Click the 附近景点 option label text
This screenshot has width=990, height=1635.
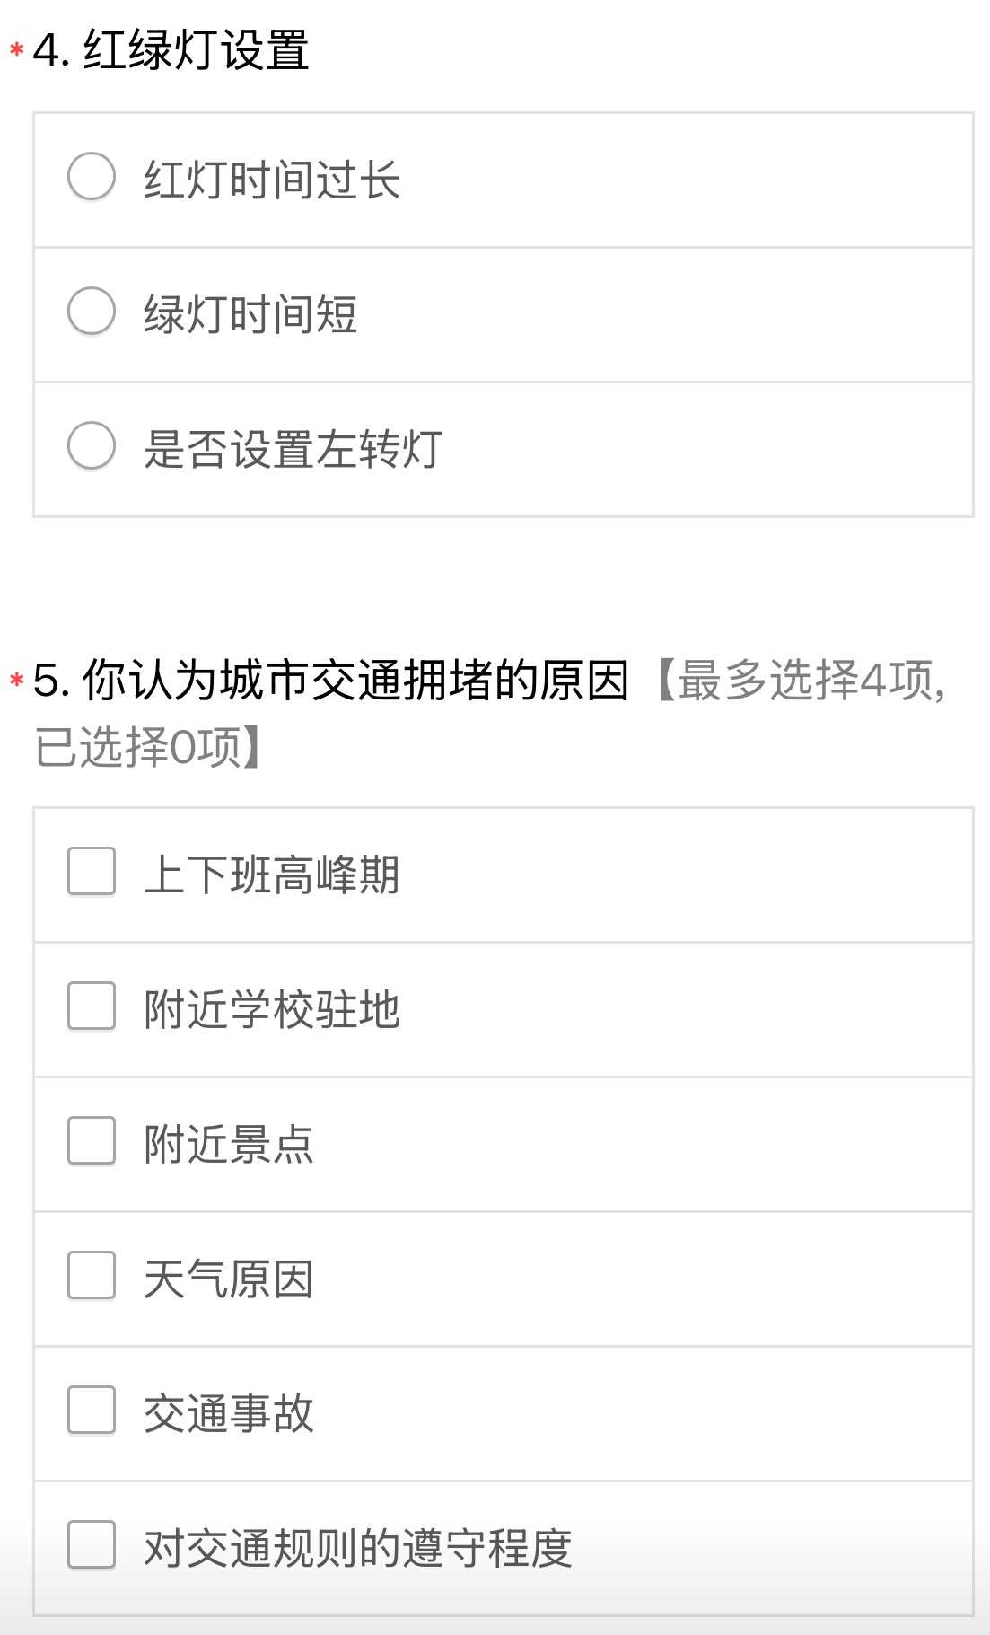pos(229,1144)
